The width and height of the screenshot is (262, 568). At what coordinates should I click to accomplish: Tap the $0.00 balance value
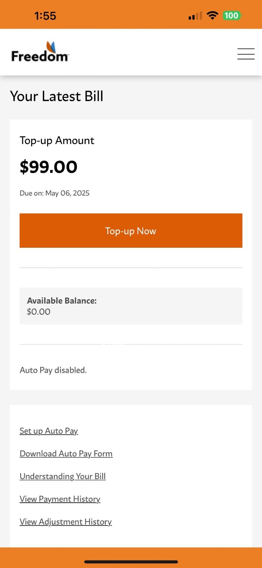[x=39, y=312]
